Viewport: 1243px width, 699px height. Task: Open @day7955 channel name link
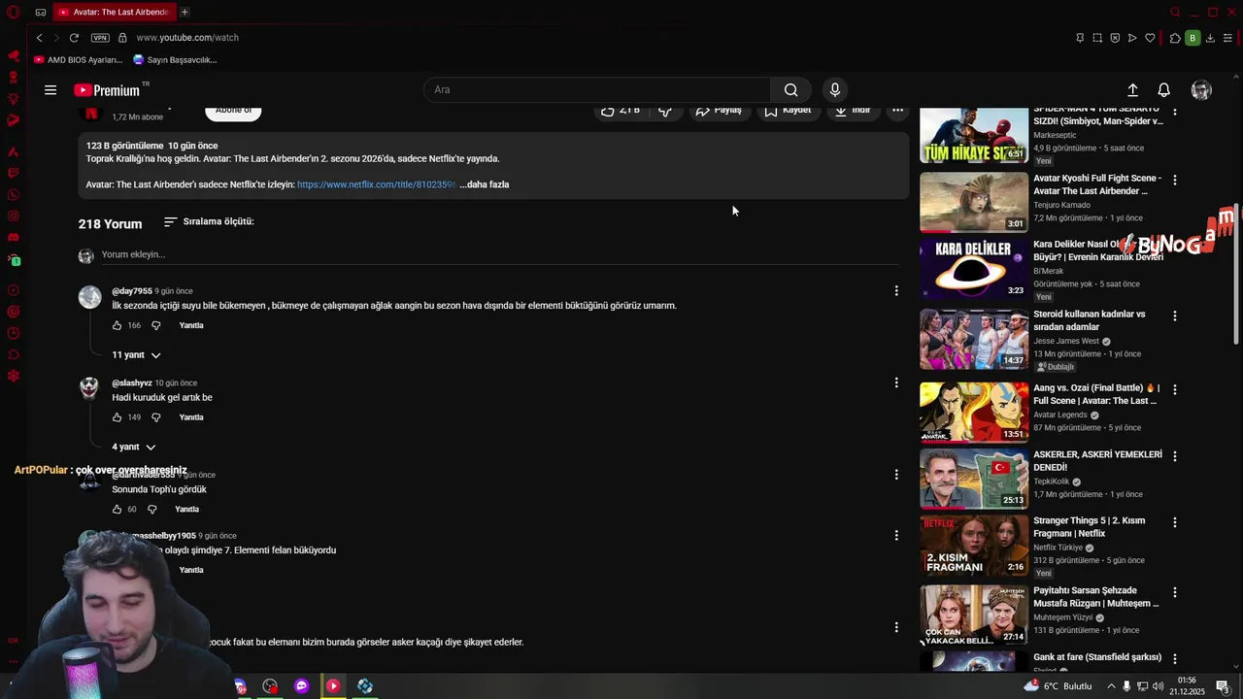point(132,291)
